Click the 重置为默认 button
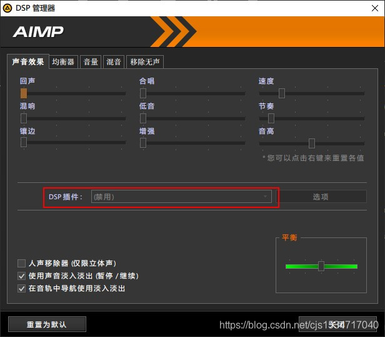The image size is (385, 337). 47,324
